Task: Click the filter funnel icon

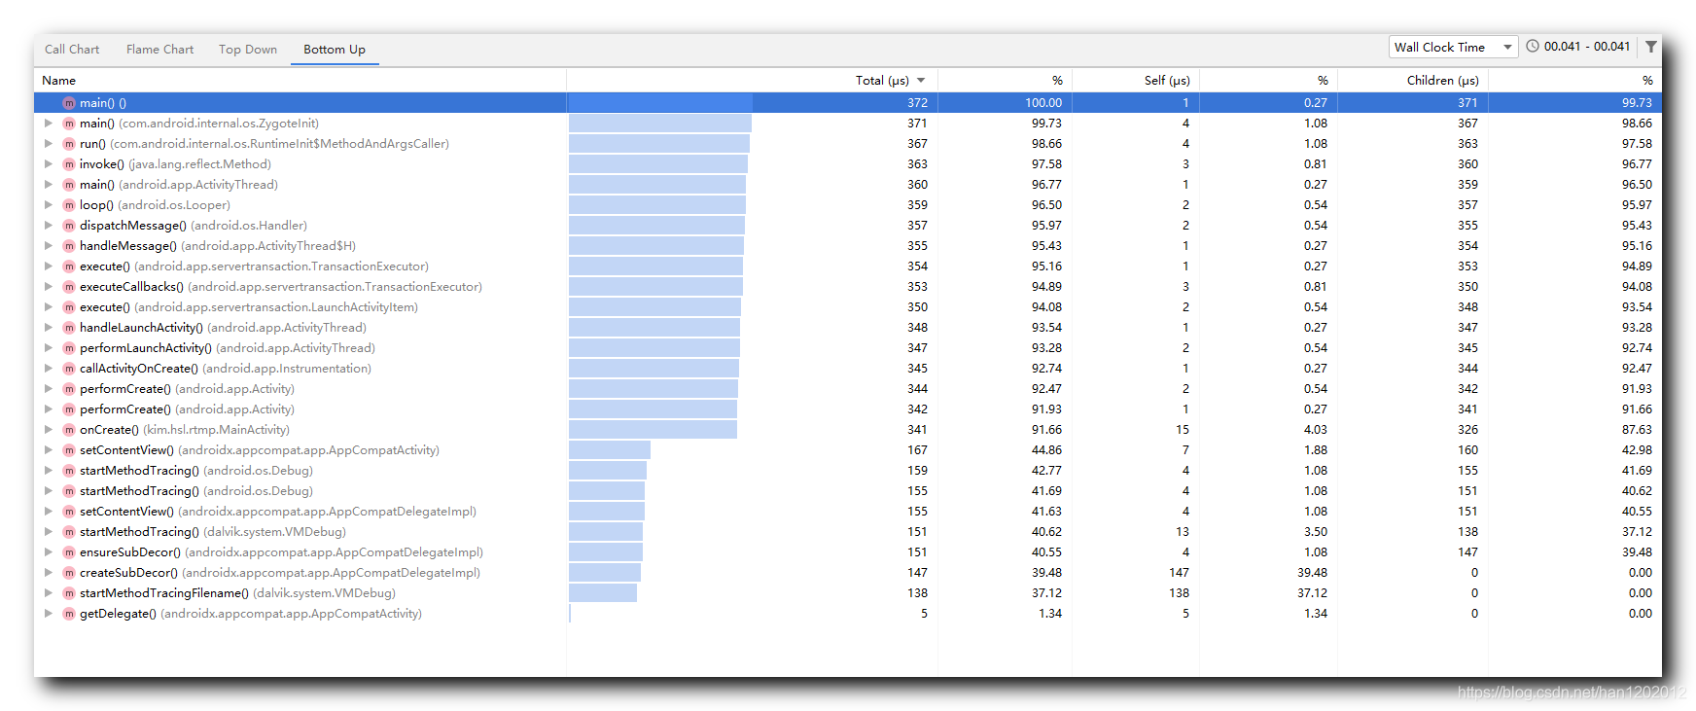Action: (x=1651, y=47)
